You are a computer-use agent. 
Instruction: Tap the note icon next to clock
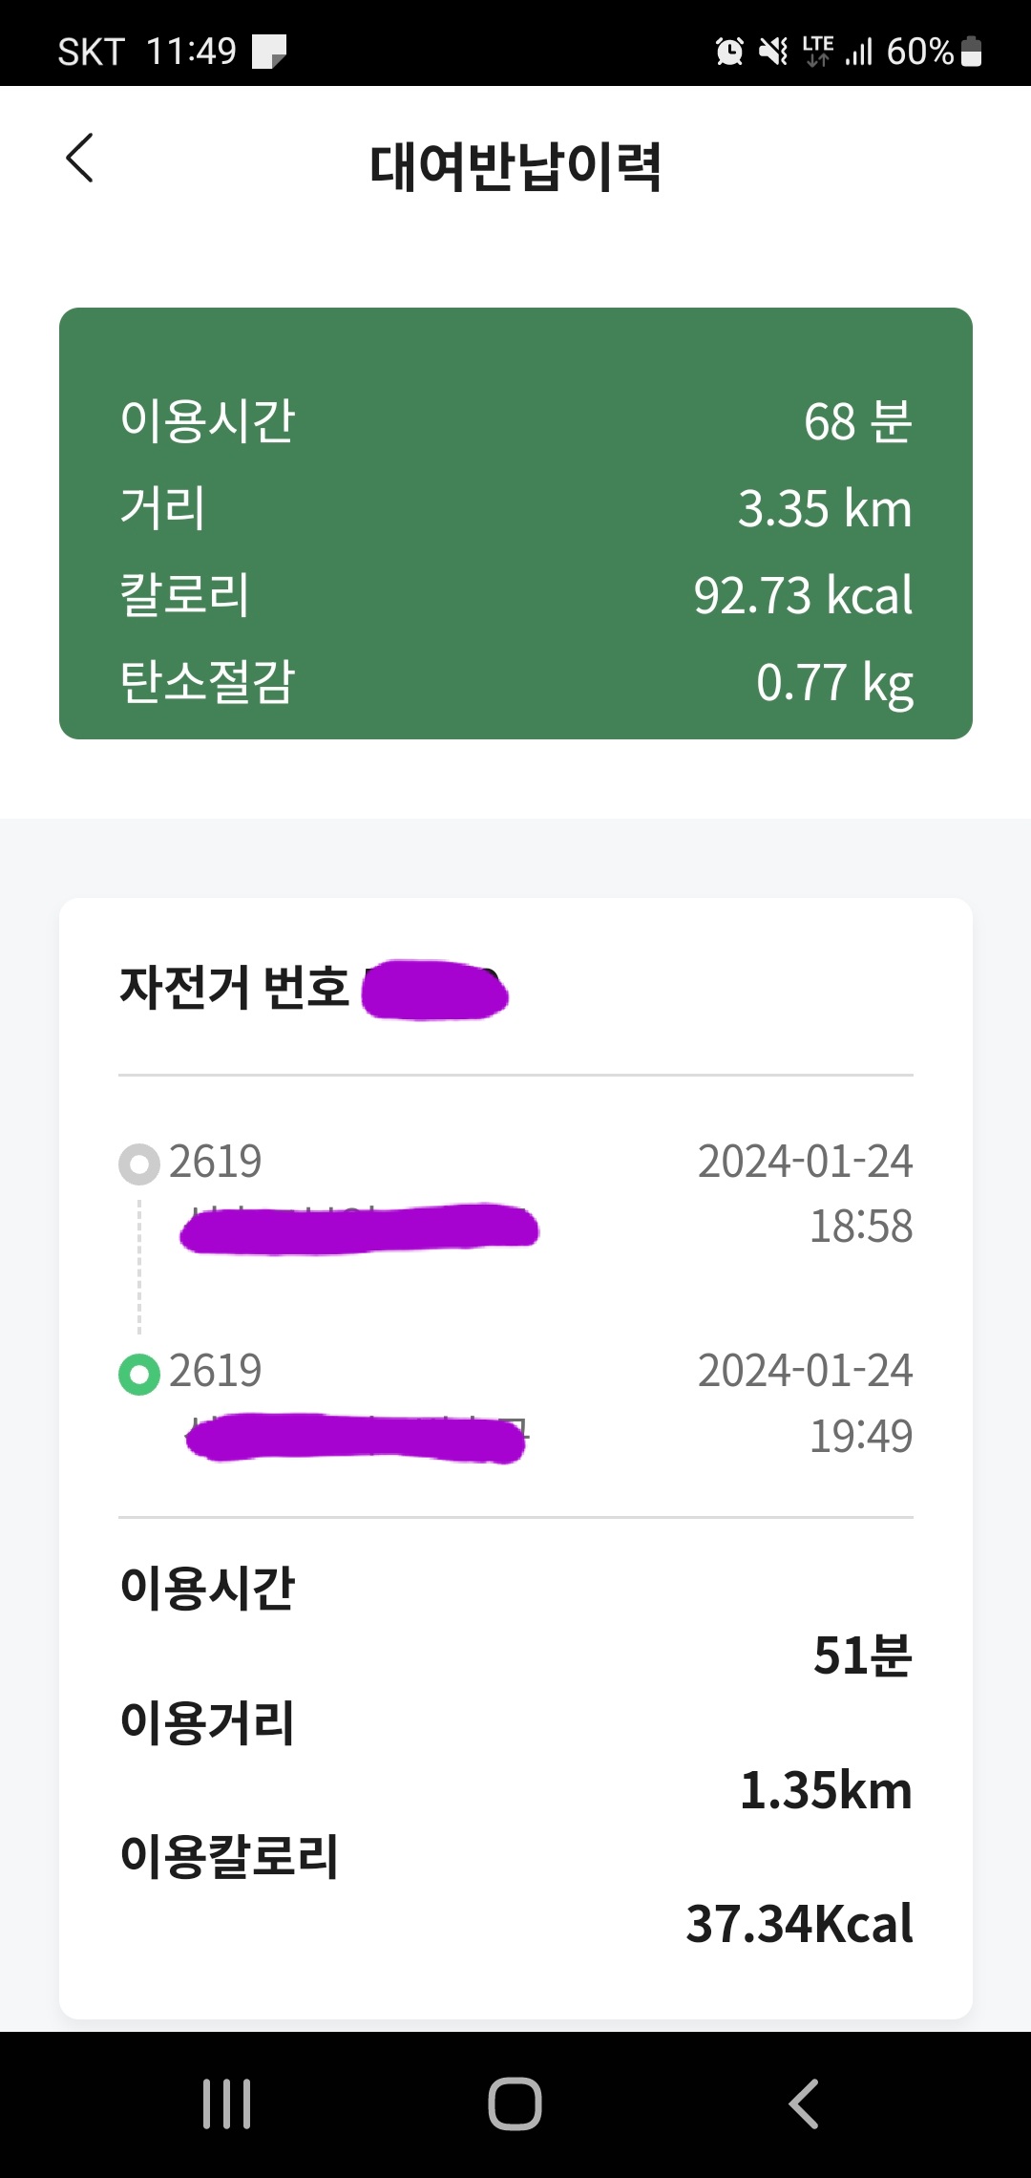point(269,51)
